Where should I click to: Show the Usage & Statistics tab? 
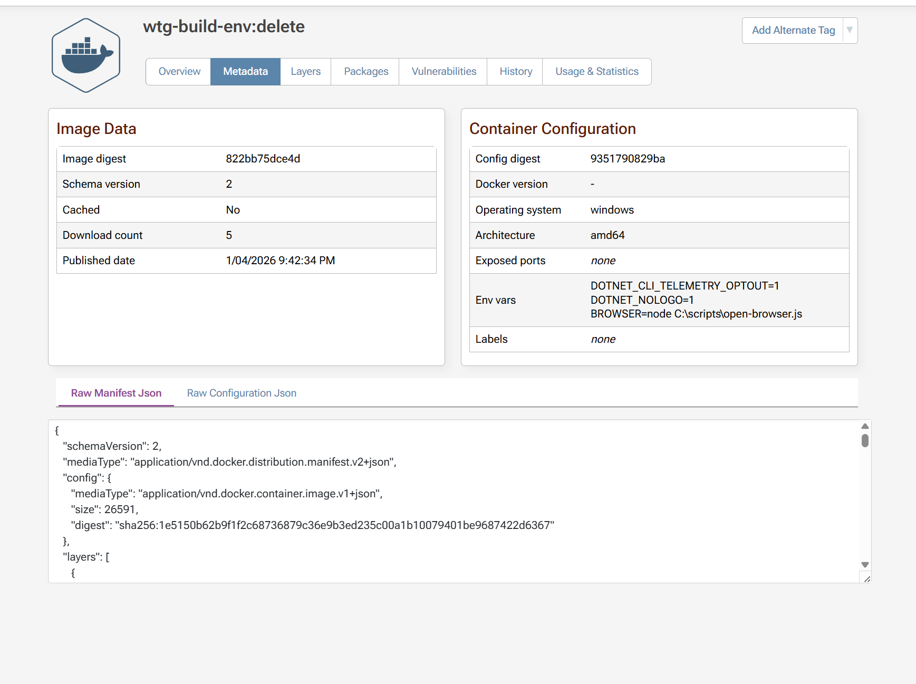point(596,72)
